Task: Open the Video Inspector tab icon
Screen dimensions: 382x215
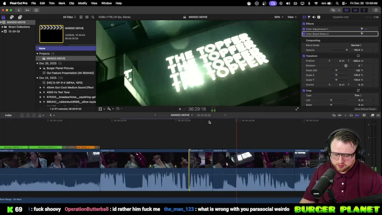Action: (x=304, y=17)
